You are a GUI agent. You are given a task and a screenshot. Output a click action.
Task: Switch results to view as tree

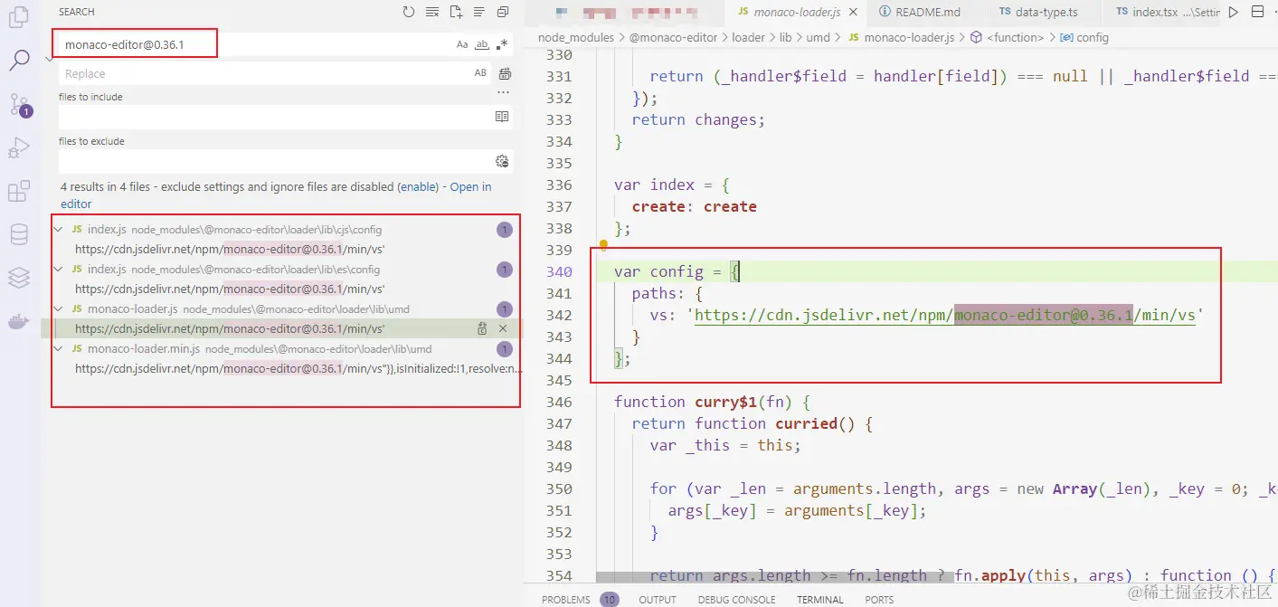(479, 12)
